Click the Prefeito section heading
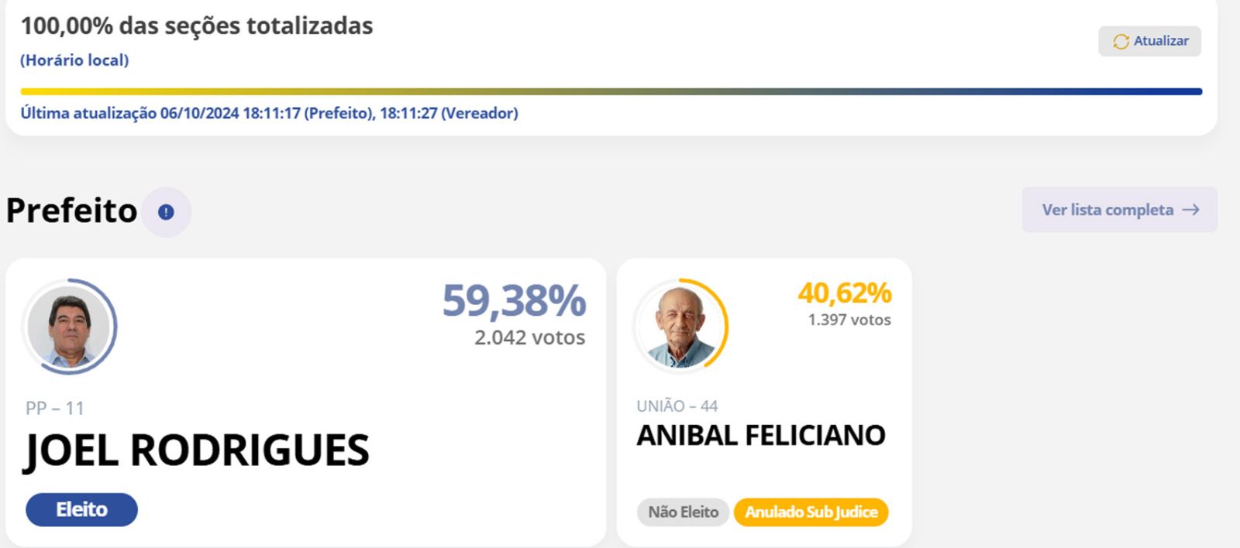Image resolution: width=1240 pixels, height=548 pixels. [71, 211]
